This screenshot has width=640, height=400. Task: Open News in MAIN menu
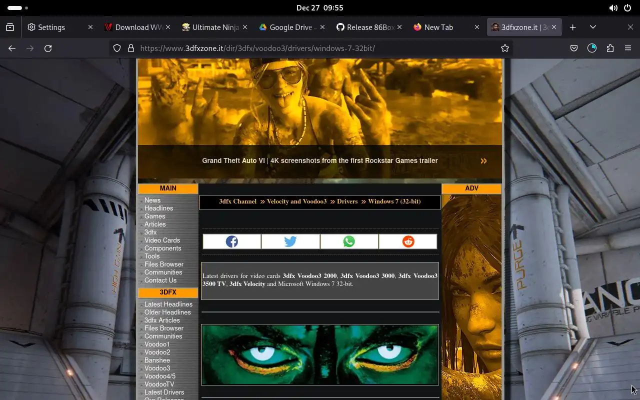pyautogui.click(x=152, y=200)
